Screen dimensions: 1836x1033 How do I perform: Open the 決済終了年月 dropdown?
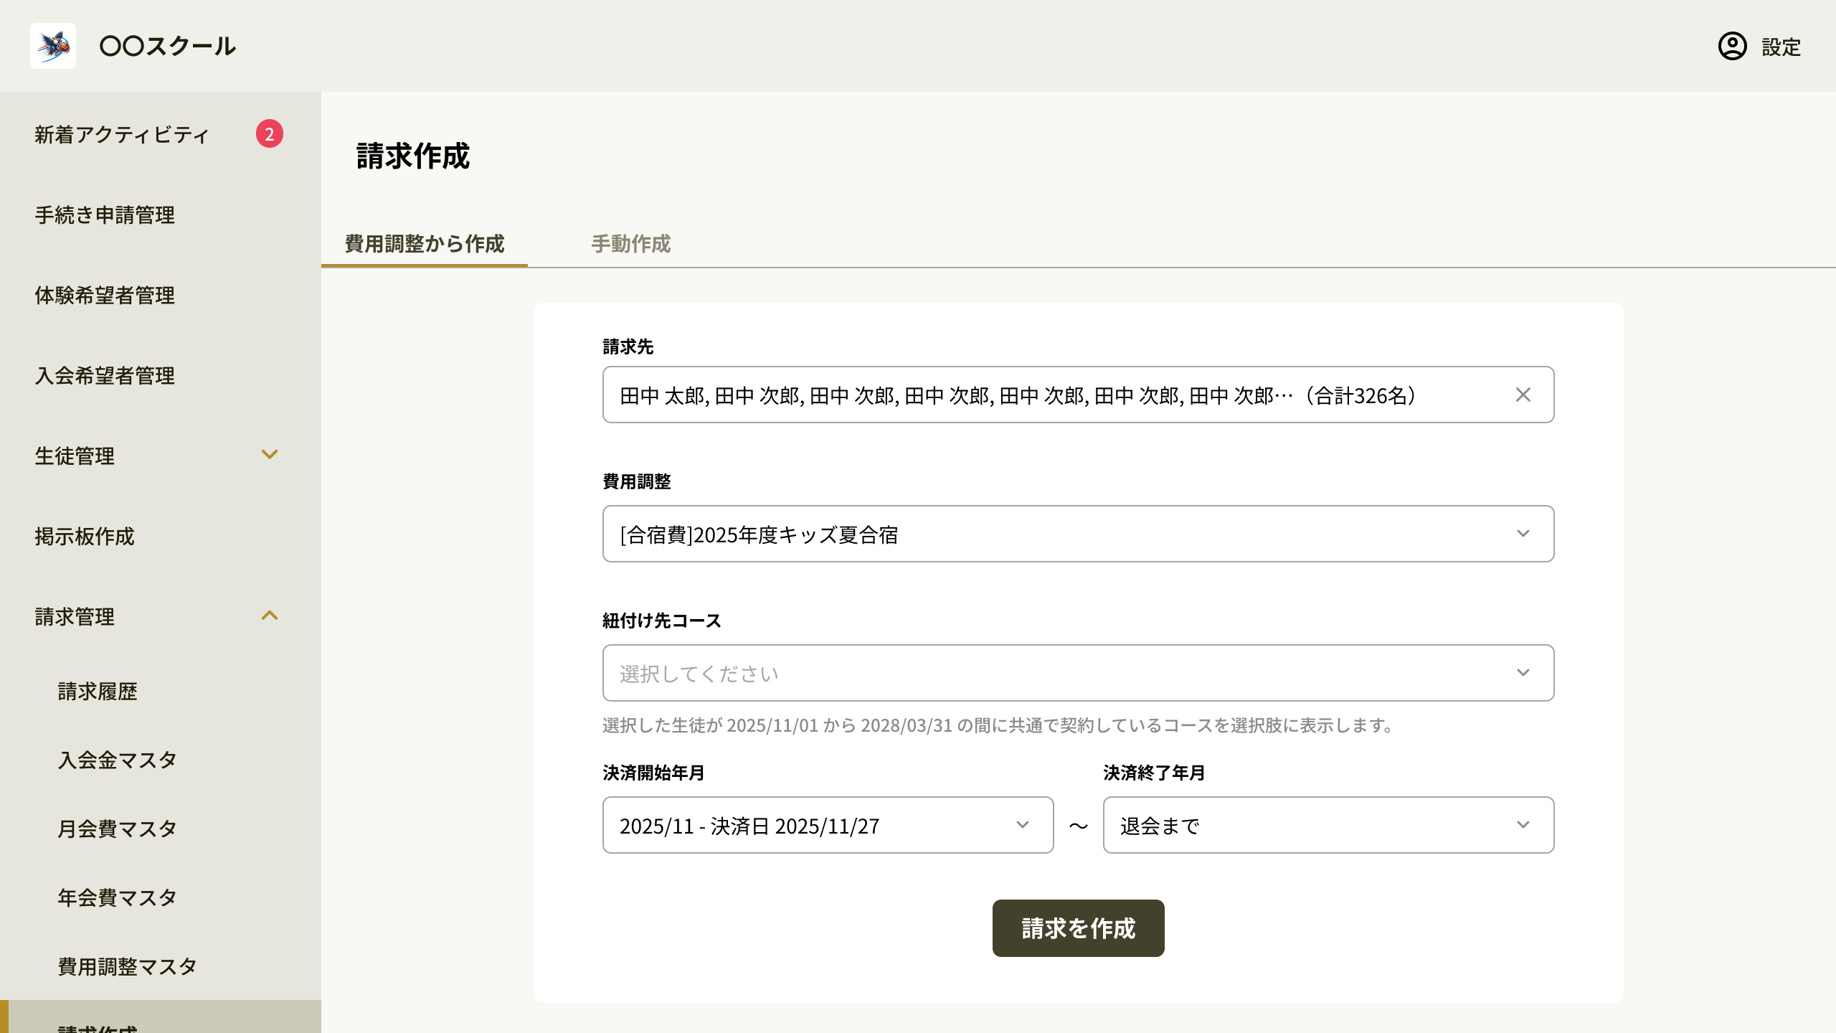click(1328, 825)
